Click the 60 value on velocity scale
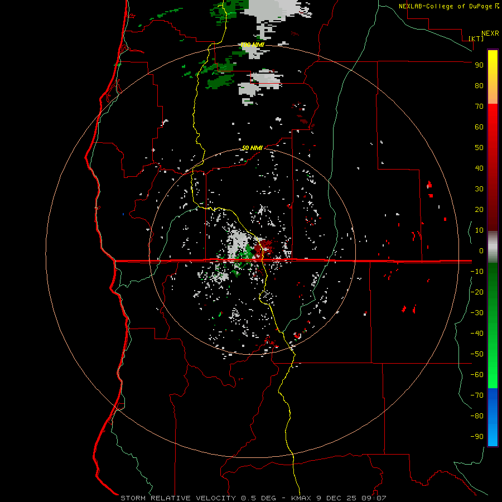 [479, 127]
